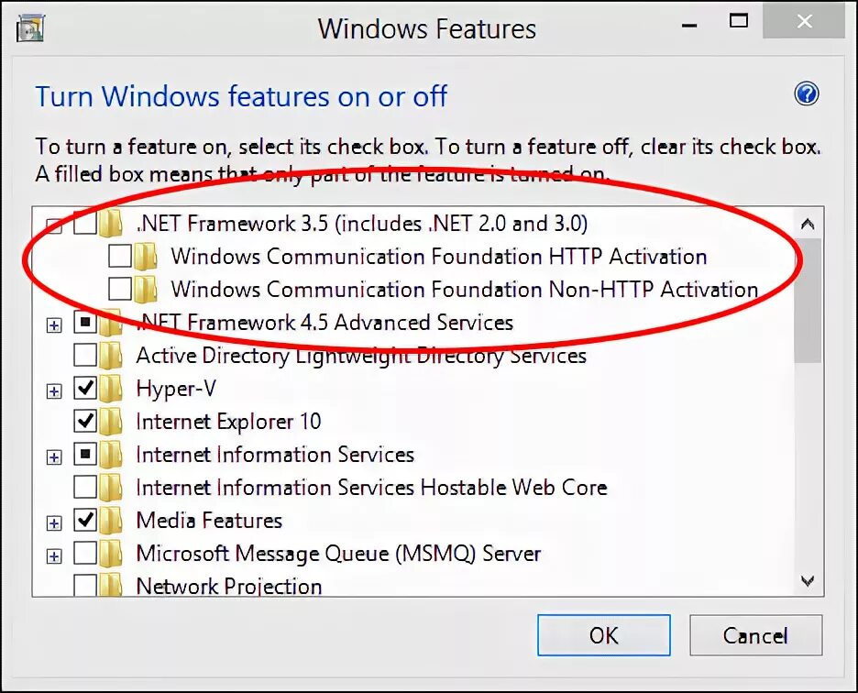
Task: Enable .NET Framework 3.5 checkbox
Action: (x=85, y=223)
